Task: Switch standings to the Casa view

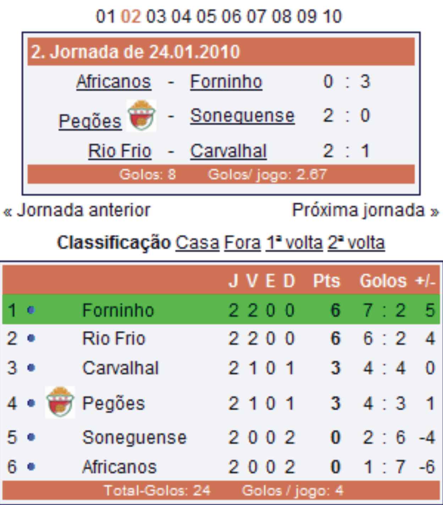Action: 197,243
